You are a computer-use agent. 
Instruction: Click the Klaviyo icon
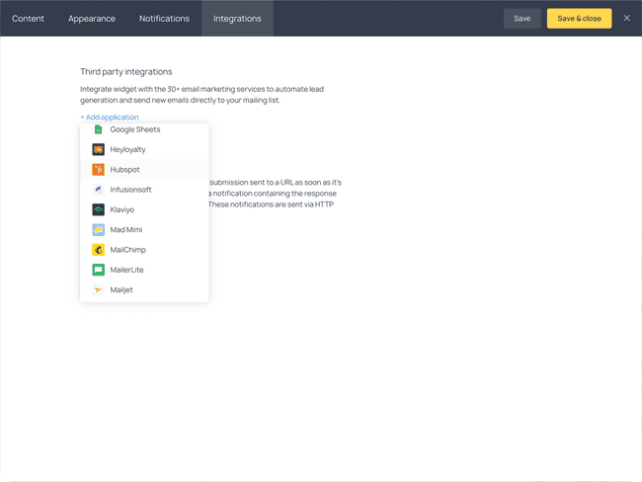click(x=98, y=209)
